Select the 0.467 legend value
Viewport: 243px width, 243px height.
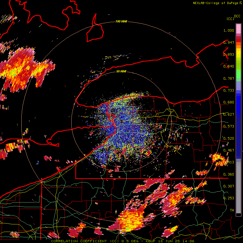[229, 150]
